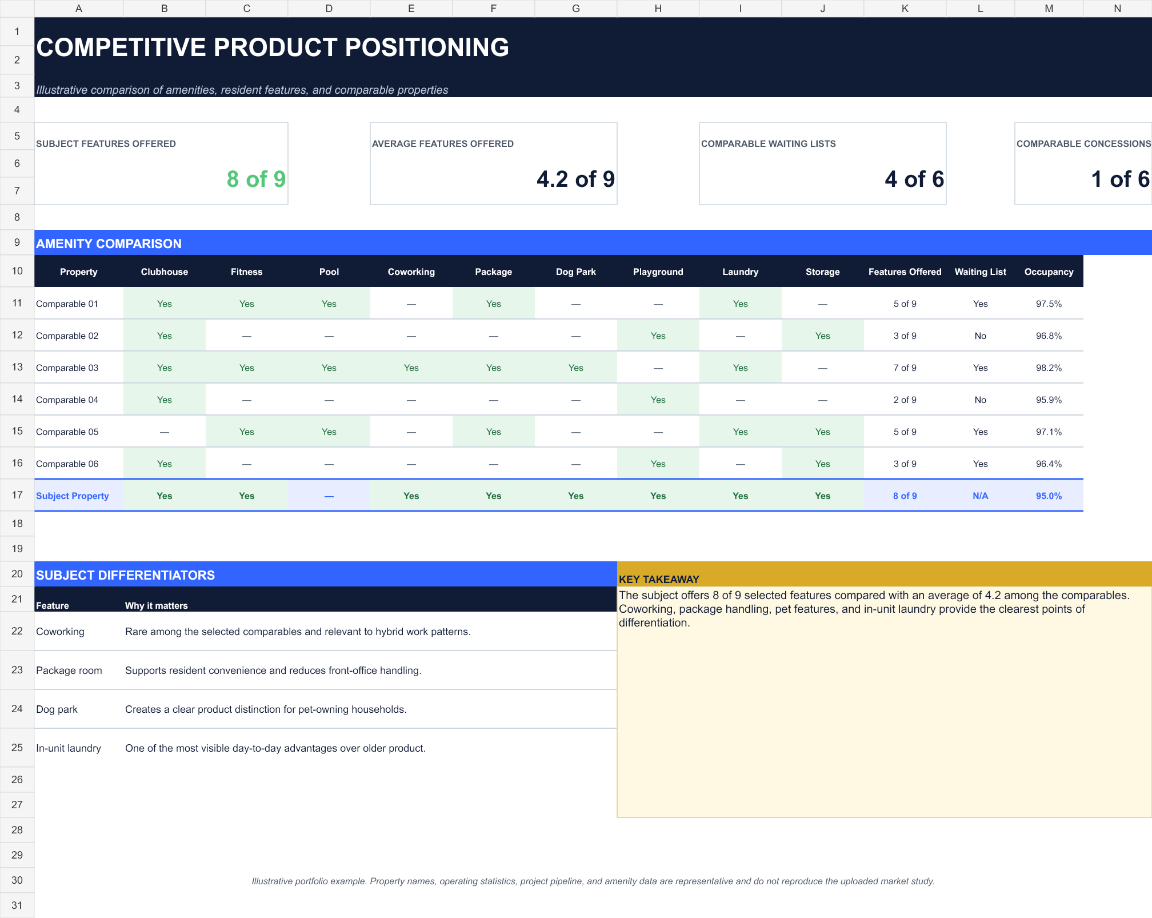Select the Comparable 05 cell
Image resolution: width=1152 pixels, height=918 pixels.
pyautogui.click(x=79, y=431)
